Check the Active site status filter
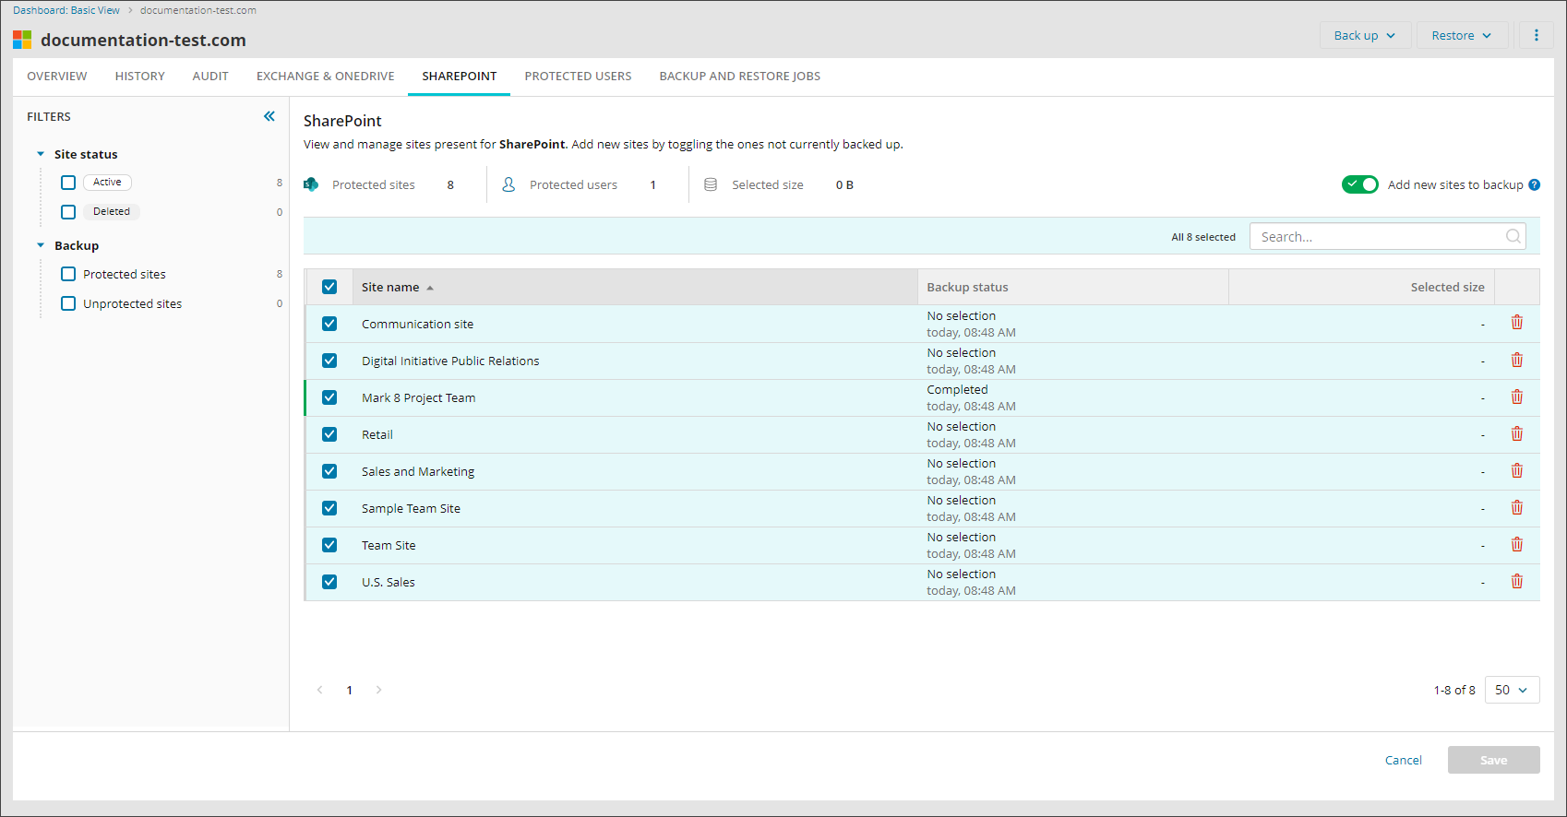 click(x=68, y=183)
